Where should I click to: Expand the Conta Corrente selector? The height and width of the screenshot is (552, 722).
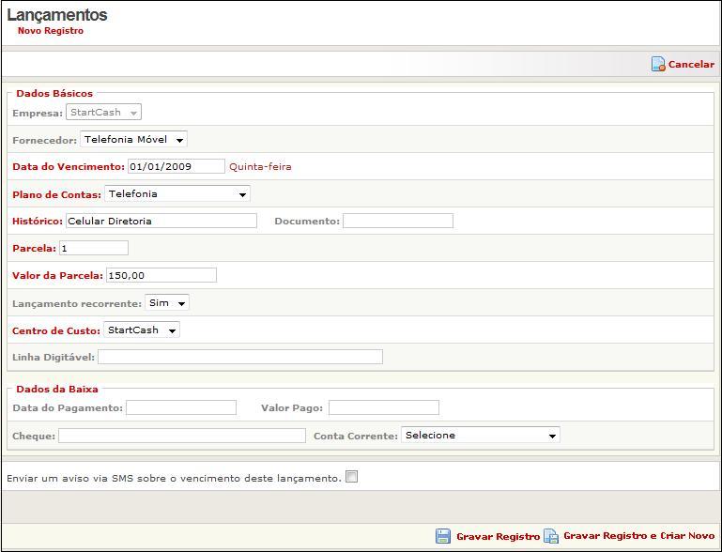click(480, 436)
